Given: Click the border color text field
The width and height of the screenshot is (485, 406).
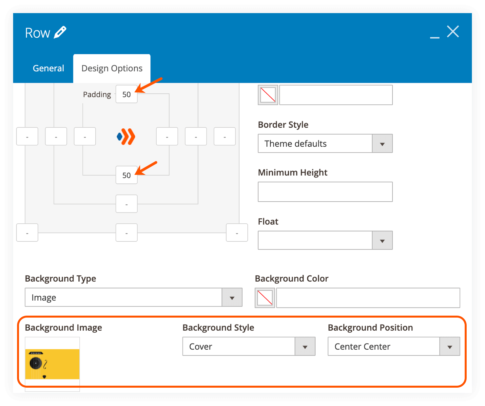Looking at the screenshot, I should [x=336, y=95].
